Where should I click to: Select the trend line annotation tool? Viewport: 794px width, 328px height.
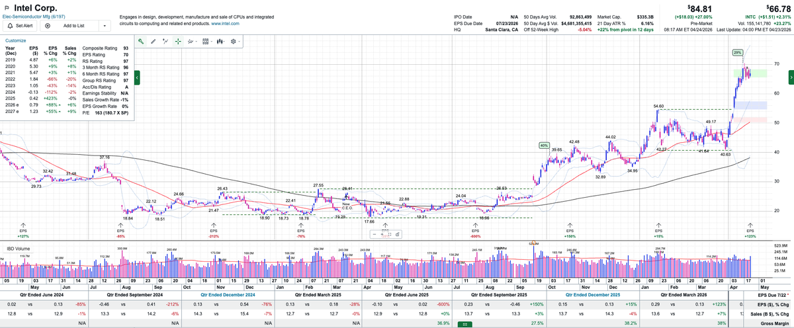click(165, 41)
